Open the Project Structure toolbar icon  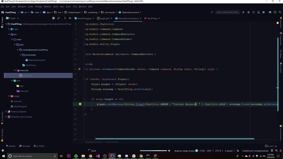(270, 12)
